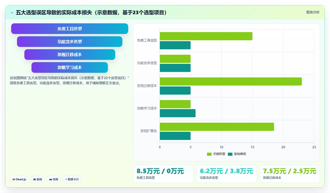This screenshot has width=330, height=193.
Task: Click the 图表分析 label at top right
Action: pyautogui.click(x=313, y=12)
